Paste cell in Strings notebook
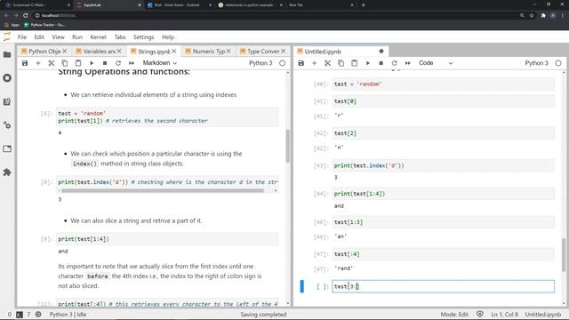The height and width of the screenshot is (320, 569). [x=78, y=63]
